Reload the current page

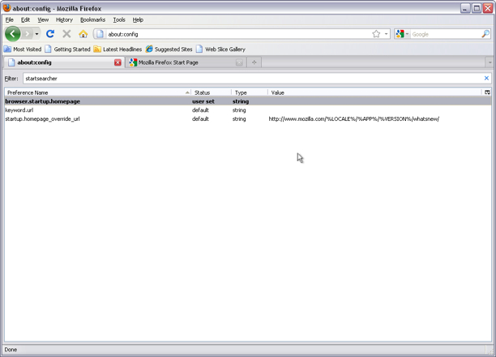(x=50, y=34)
